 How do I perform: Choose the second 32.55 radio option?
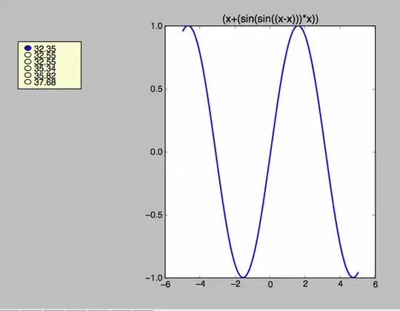pyautogui.click(x=28, y=61)
